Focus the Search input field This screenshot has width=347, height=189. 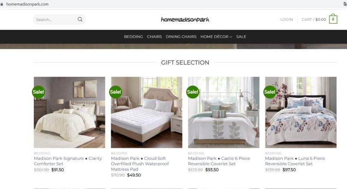pyautogui.click(x=56, y=20)
